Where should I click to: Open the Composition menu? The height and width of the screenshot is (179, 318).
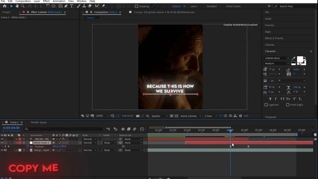coord(23,1)
